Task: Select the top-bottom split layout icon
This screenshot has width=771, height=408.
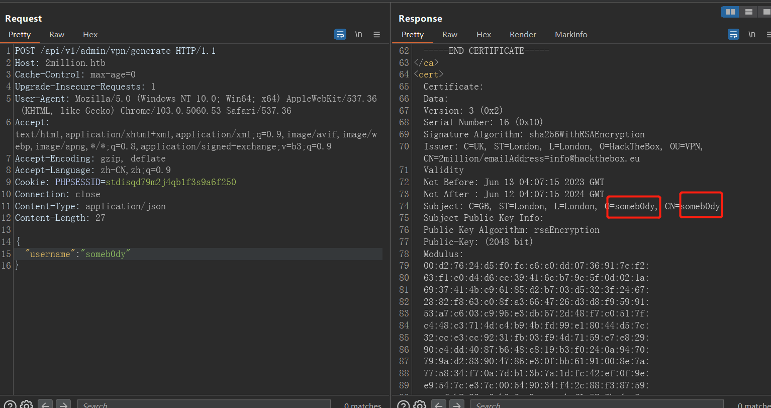Action: [x=749, y=12]
